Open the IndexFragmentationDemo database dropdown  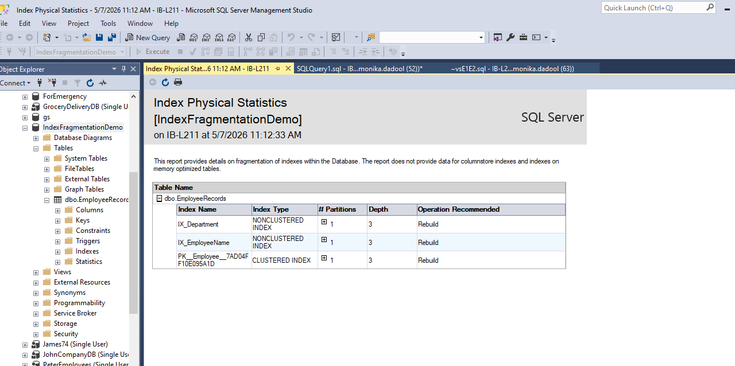click(122, 52)
